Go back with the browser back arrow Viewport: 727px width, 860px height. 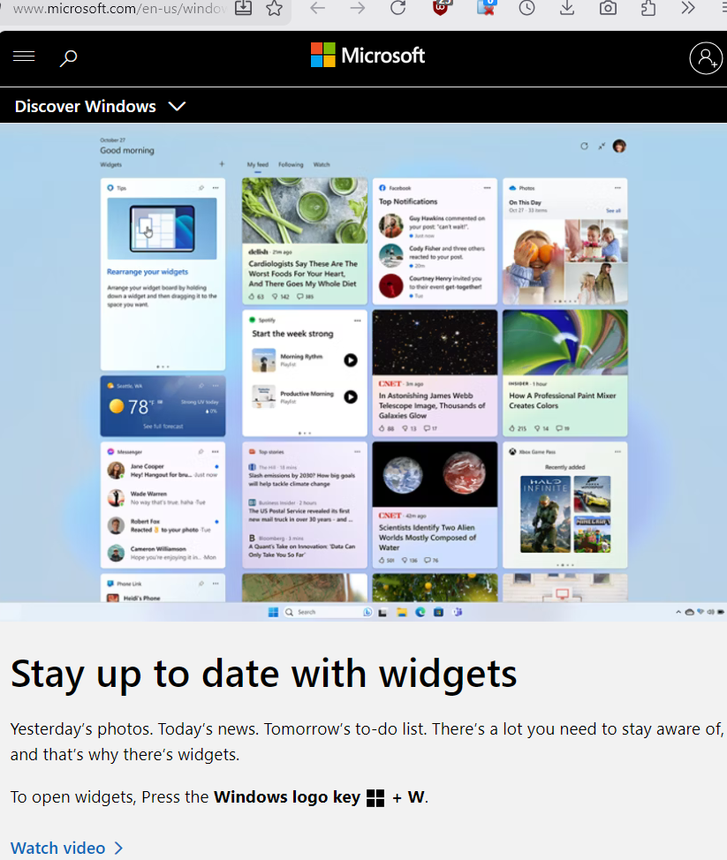318,8
